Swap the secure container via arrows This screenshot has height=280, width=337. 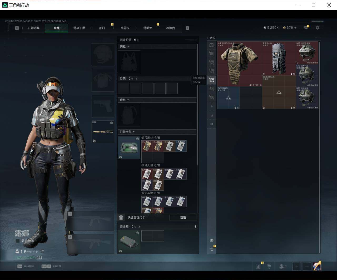[x=137, y=233]
